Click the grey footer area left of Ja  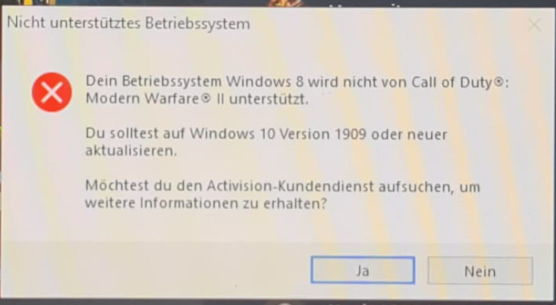coord(156,271)
